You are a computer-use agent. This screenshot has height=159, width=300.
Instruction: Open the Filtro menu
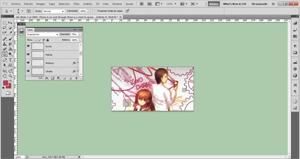point(76,4)
